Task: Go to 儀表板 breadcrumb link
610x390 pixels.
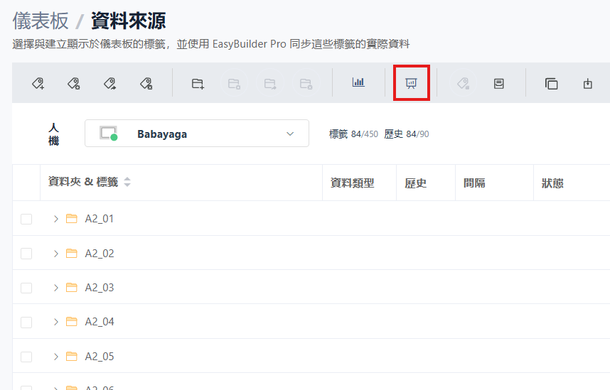Action: point(41,21)
